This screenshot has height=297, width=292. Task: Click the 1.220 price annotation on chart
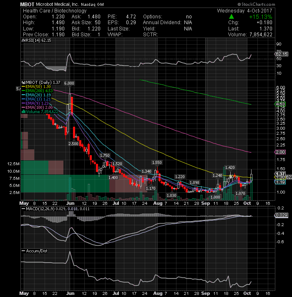pos(180,177)
